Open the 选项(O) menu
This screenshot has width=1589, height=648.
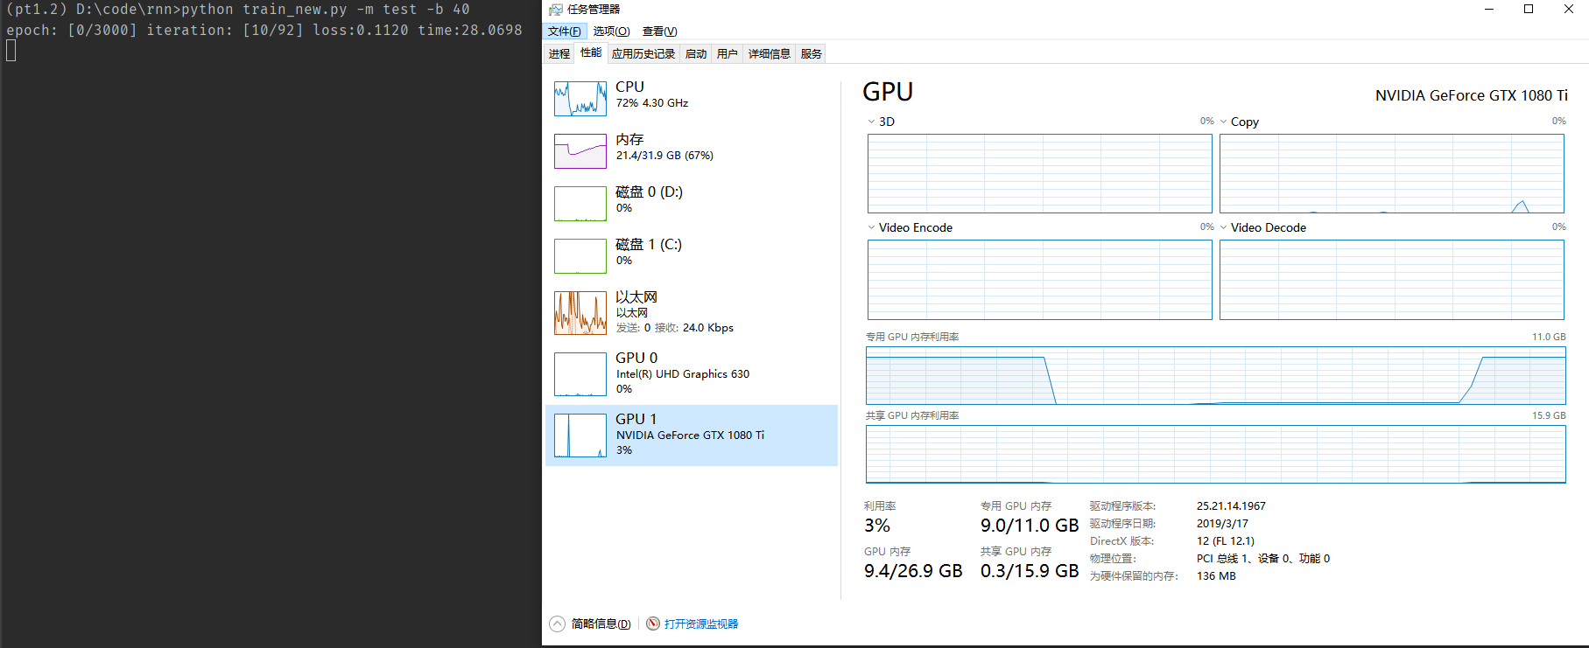coord(611,31)
